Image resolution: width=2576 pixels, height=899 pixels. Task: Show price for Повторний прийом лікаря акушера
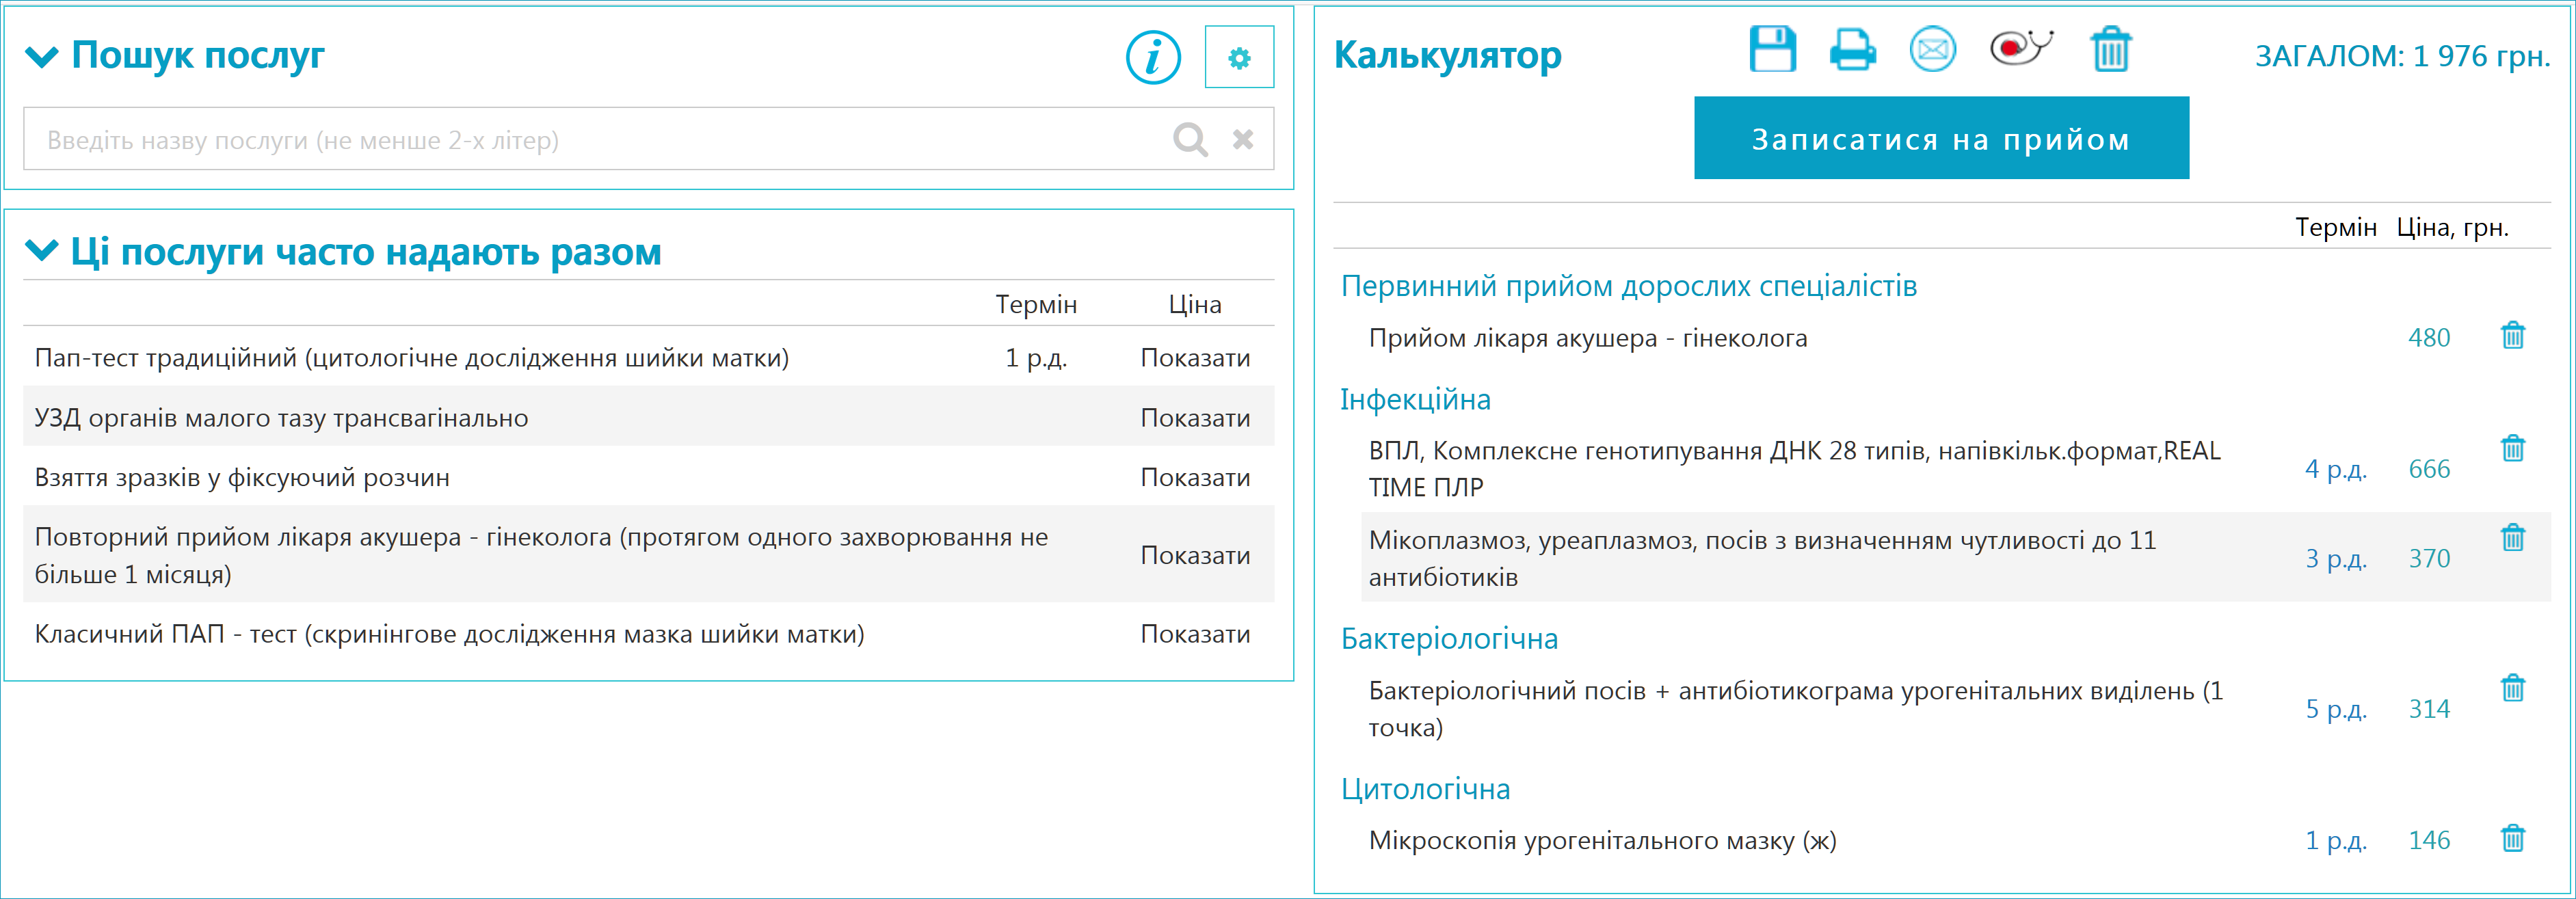click(1195, 555)
